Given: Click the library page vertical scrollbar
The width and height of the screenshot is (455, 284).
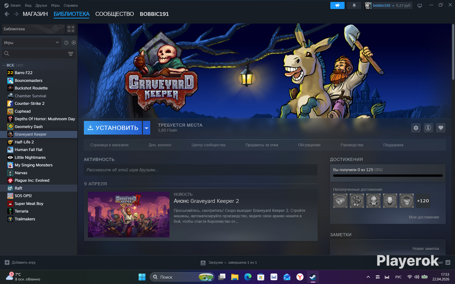Looking at the screenshot, I should point(453,52).
